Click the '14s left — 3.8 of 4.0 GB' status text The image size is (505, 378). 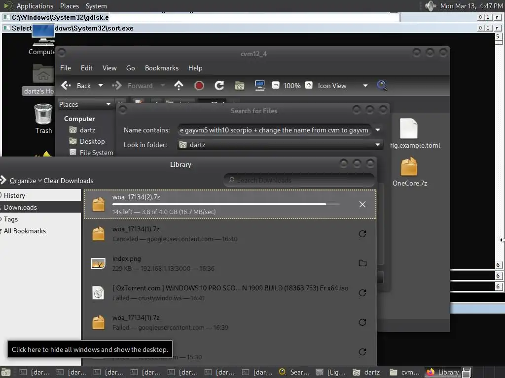point(164,212)
